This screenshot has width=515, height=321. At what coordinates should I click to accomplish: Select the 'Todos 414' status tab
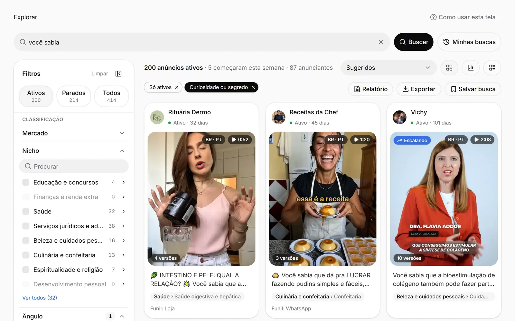pyautogui.click(x=112, y=96)
